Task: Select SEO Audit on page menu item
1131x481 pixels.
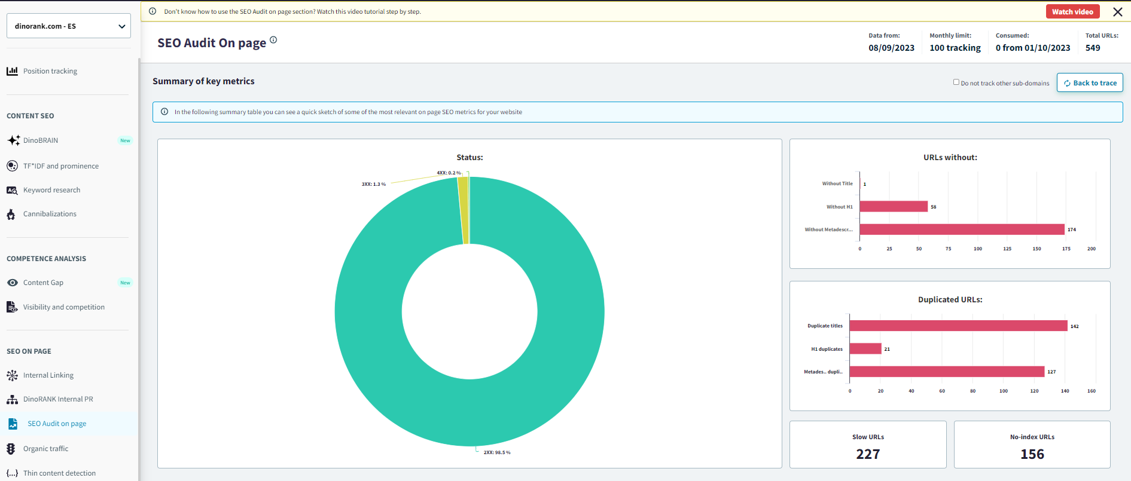Action: (57, 424)
